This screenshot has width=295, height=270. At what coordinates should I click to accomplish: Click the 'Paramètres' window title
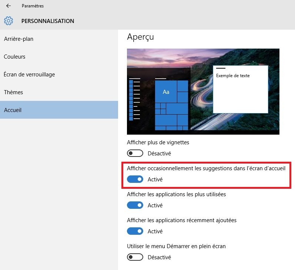[x=33, y=6]
